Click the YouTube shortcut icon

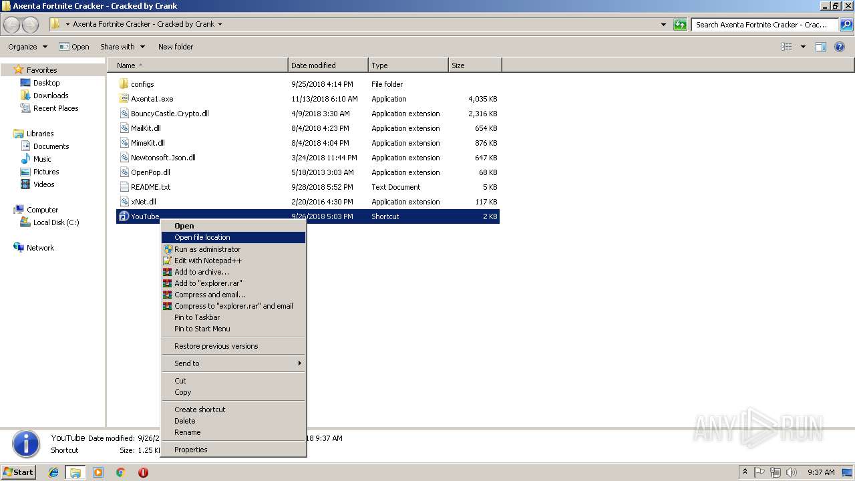coord(124,216)
